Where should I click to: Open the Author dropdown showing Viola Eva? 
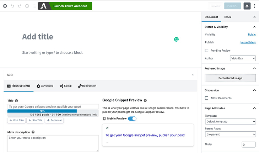(243, 58)
